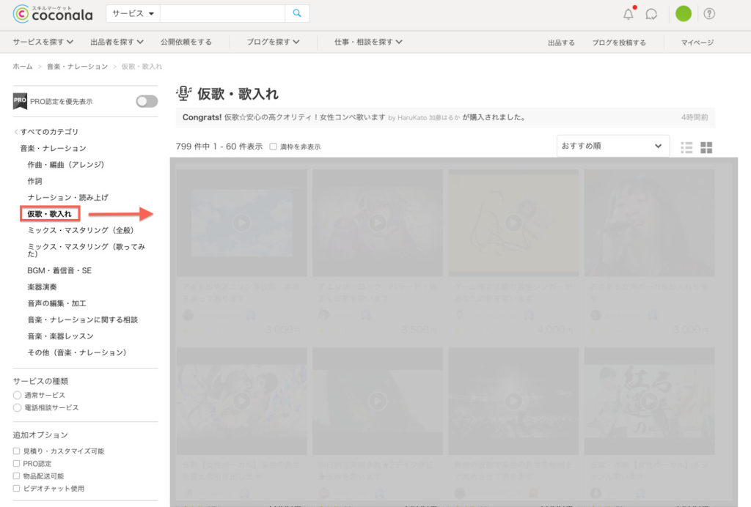
Task: Toggle PRO認定を優先表示 switch
Action: [146, 101]
